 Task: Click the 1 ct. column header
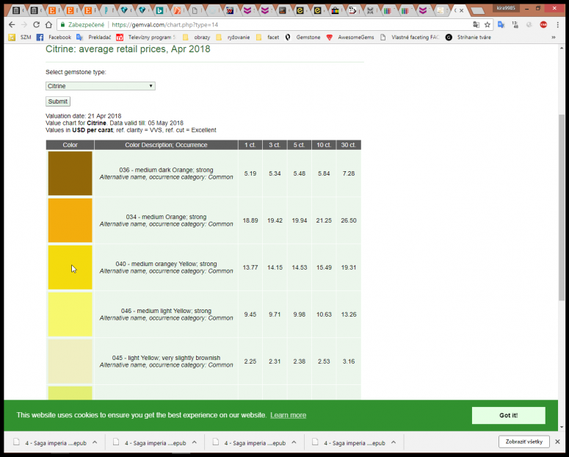click(250, 145)
